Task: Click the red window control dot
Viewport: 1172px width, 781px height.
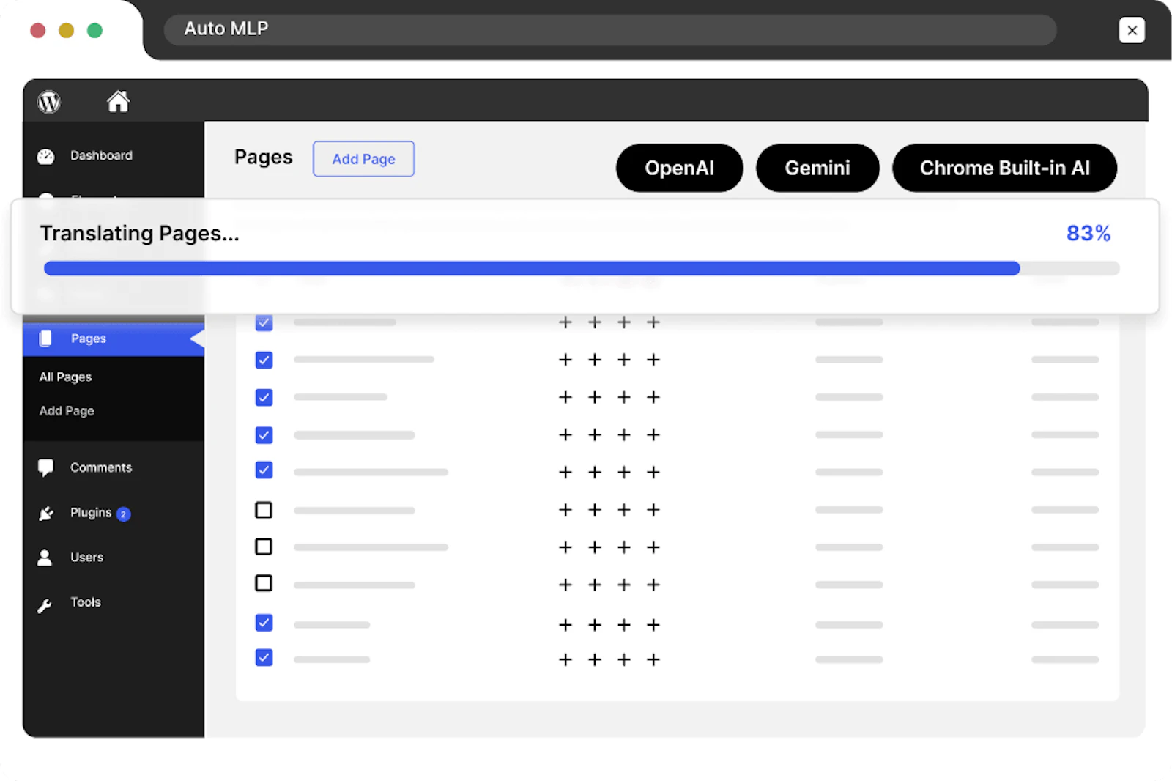Action: [38, 30]
